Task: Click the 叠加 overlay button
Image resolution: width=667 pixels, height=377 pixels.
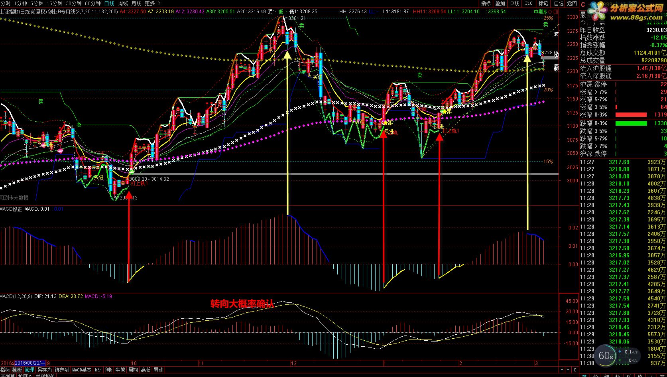Action: coord(500,3)
